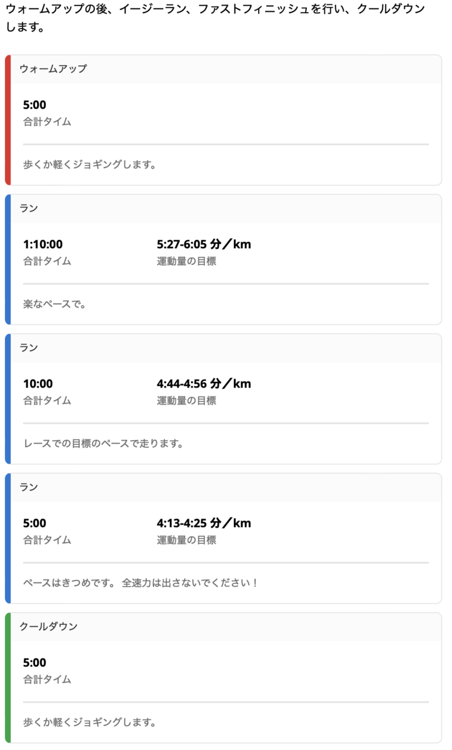
Task: Click 運動量の目標 label under 4:44-4:56 pace
Action: click(x=186, y=401)
